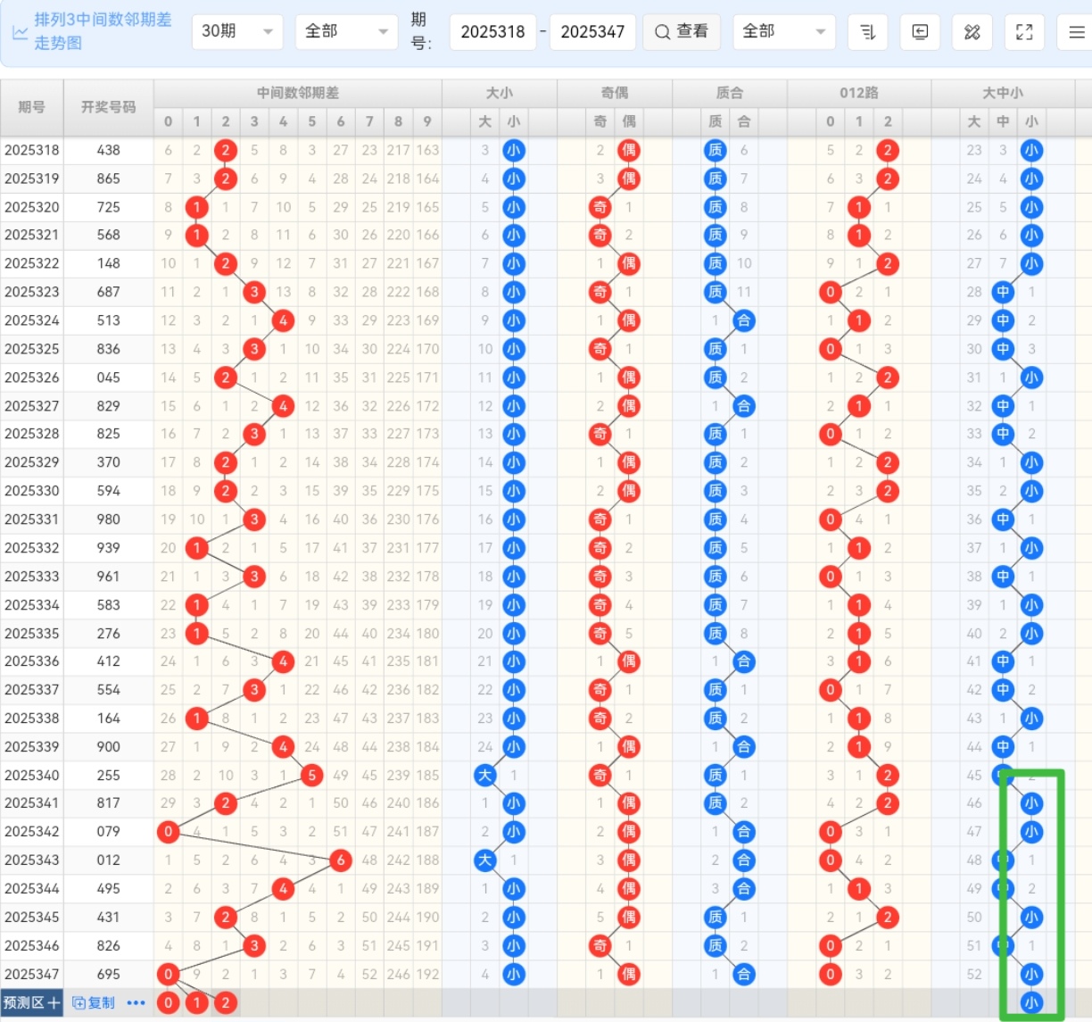Toggle prediction ball 2 in 预测区 row
This screenshot has height=1022, width=1092.
pyautogui.click(x=226, y=1002)
